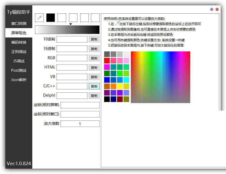
Task: Click the 坐标(相对窗口) field
Action: [80, 114]
